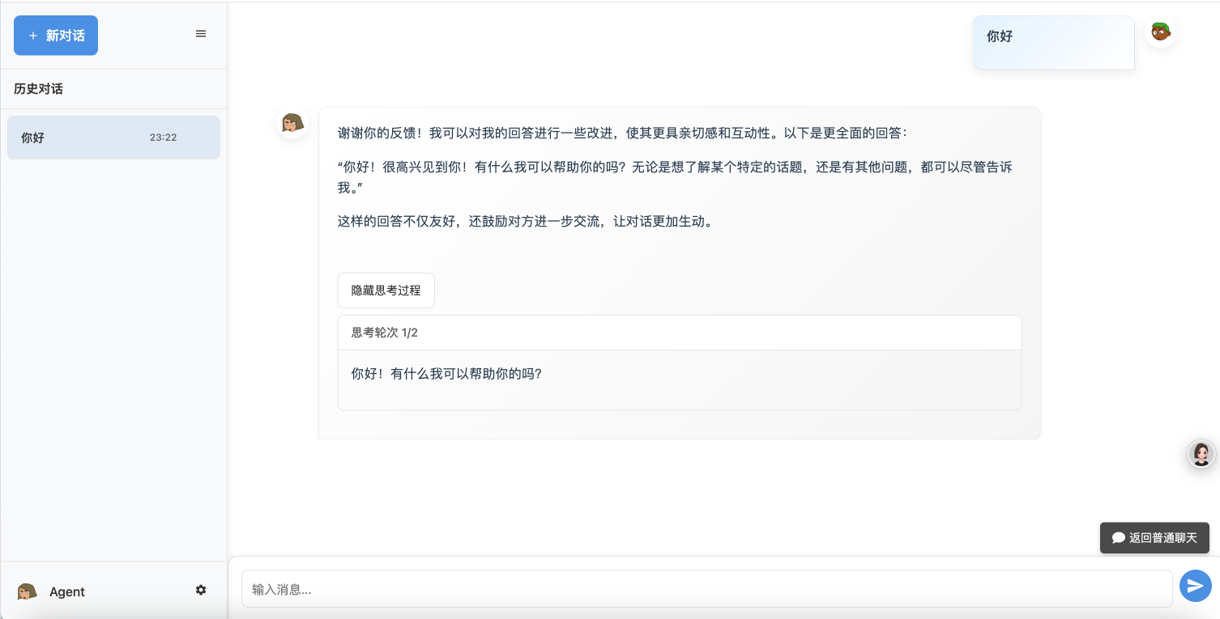Viewport: 1220px width, 619px height.
Task: Send message with the paper plane button
Action: [1195, 586]
